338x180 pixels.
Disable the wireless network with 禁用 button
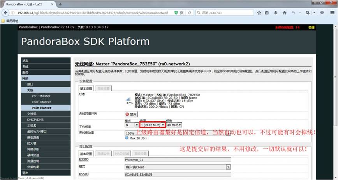pyautogui.click(x=131, y=114)
